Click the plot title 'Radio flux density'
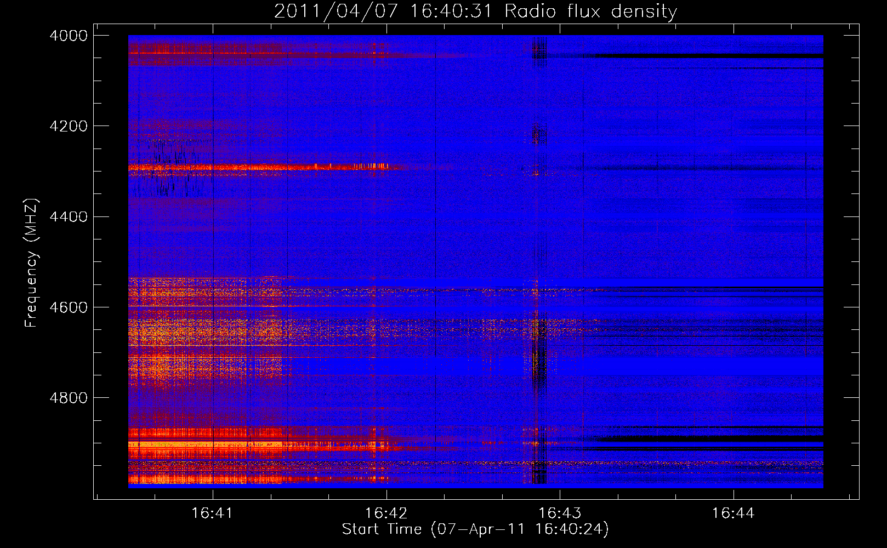 click(591, 12)
